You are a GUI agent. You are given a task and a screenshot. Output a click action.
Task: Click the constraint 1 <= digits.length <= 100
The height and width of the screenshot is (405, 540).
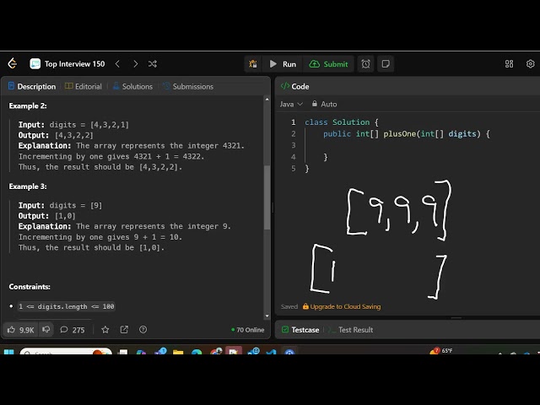(67, 306)
